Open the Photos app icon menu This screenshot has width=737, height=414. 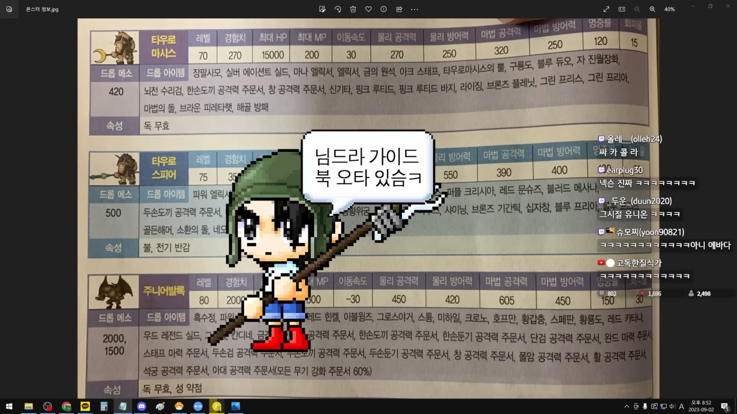coord(9,9)
